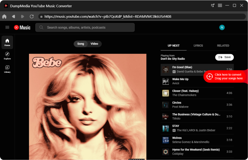Navigate forward with the right arrow
Image resolution: width=248 pixels, height=160 pixels.
coord(22,16)
